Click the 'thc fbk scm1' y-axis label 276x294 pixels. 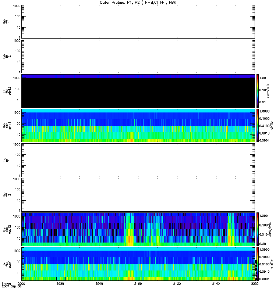click(x=7, y=264)
